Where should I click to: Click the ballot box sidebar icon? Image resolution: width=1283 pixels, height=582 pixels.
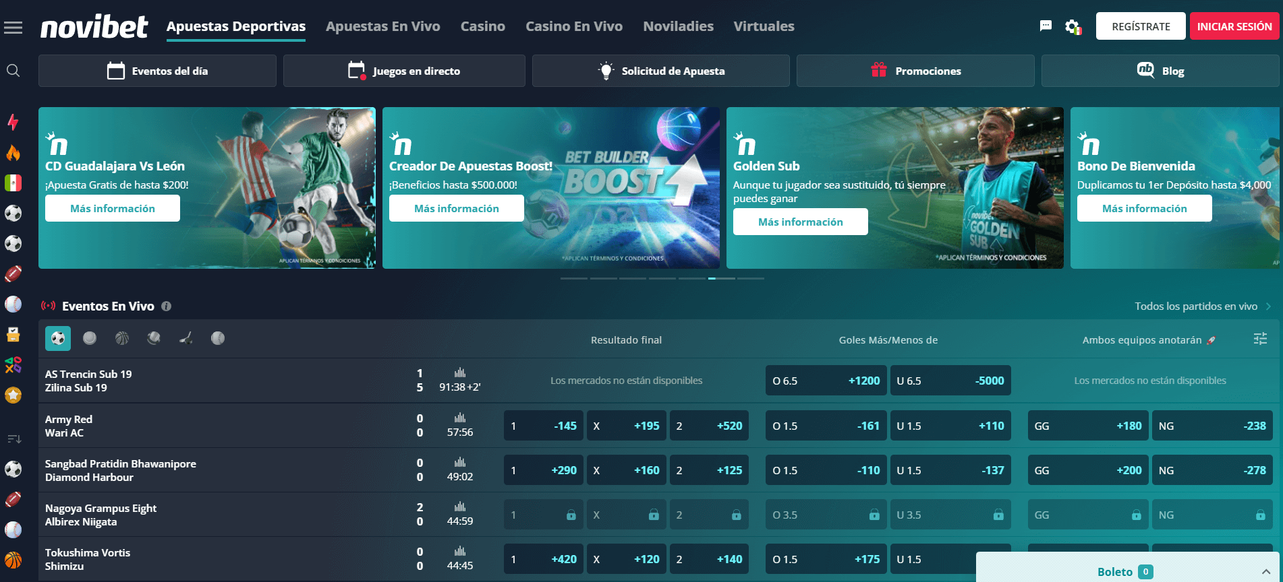[x=13, y=334]
